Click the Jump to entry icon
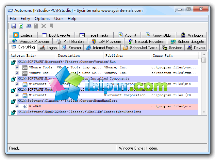 pos(51,26)
